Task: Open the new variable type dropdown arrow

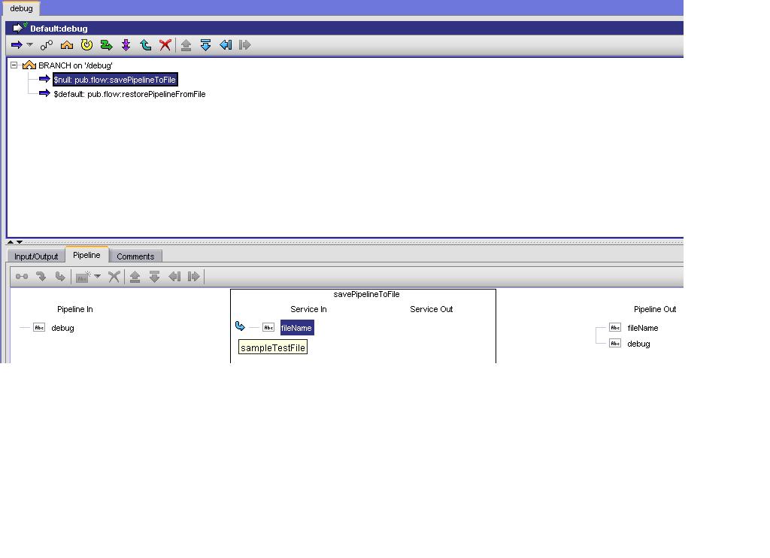Action: (97, 276)
